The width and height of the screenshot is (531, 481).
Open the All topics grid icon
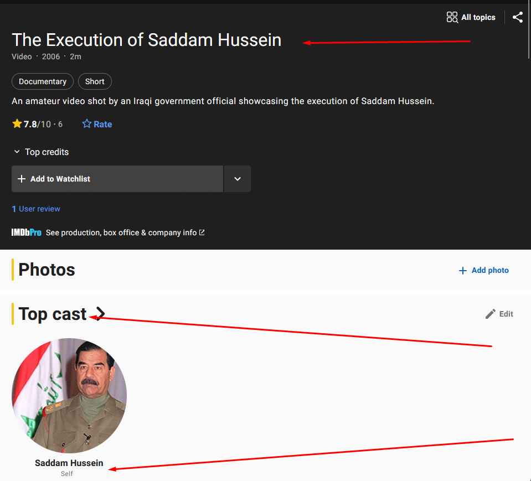pyautogui.click(x=452, y=17)
